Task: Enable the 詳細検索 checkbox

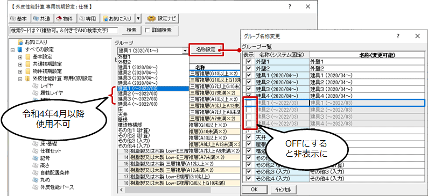Action: click(148, 31)
